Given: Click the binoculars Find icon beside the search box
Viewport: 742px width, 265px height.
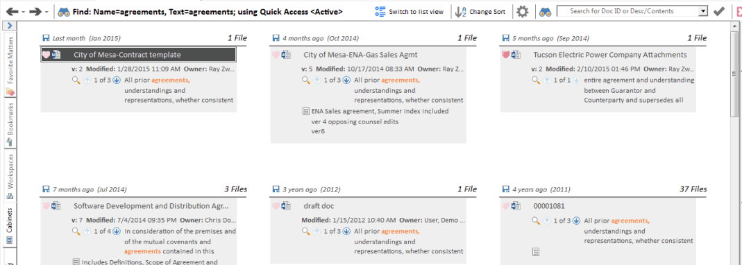Looking at the screenshot, I should (546, 12).
